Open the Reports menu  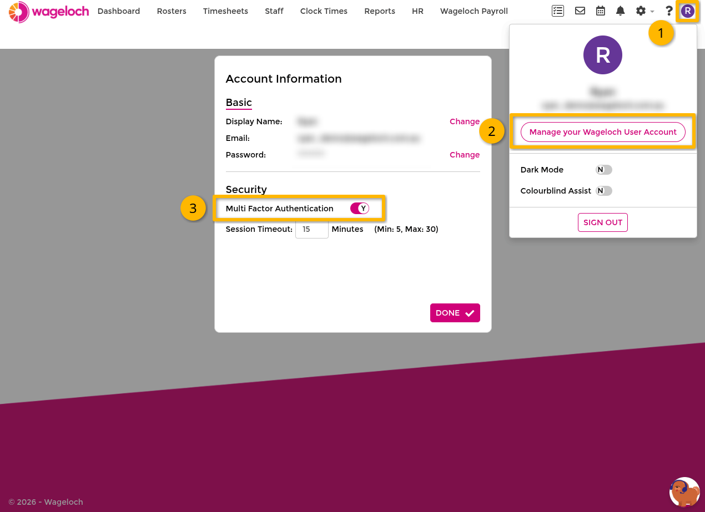(x=380, y=11)
